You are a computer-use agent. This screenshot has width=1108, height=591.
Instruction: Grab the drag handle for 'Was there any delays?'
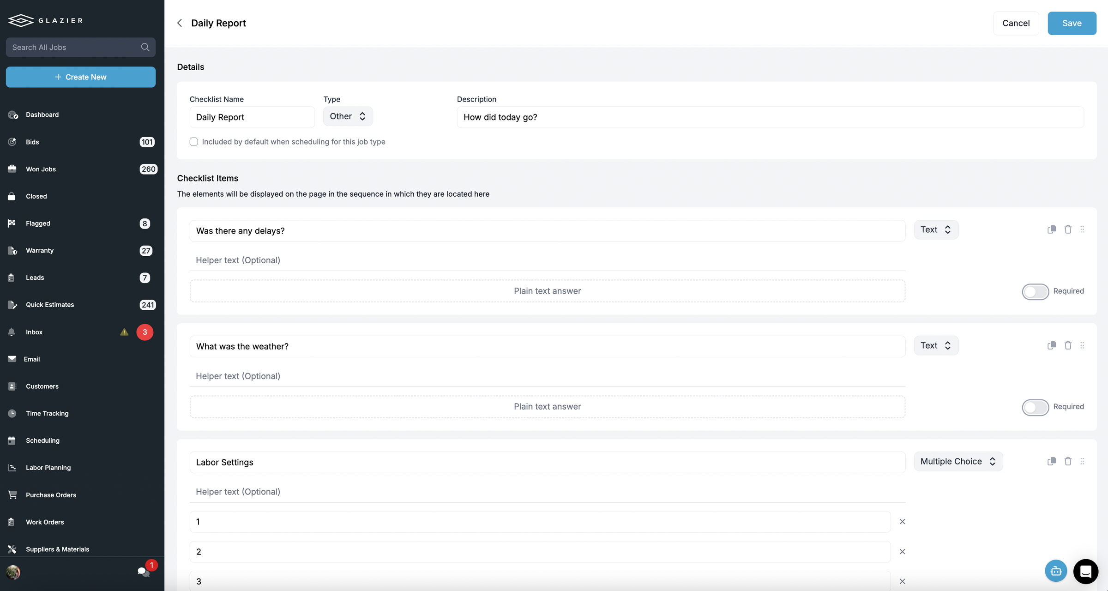[1082, 229]
